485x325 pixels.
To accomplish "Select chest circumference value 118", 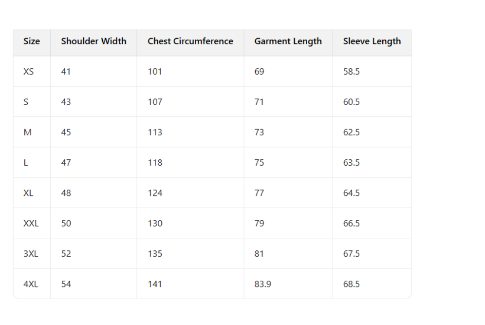I will (x=155, y=163).
